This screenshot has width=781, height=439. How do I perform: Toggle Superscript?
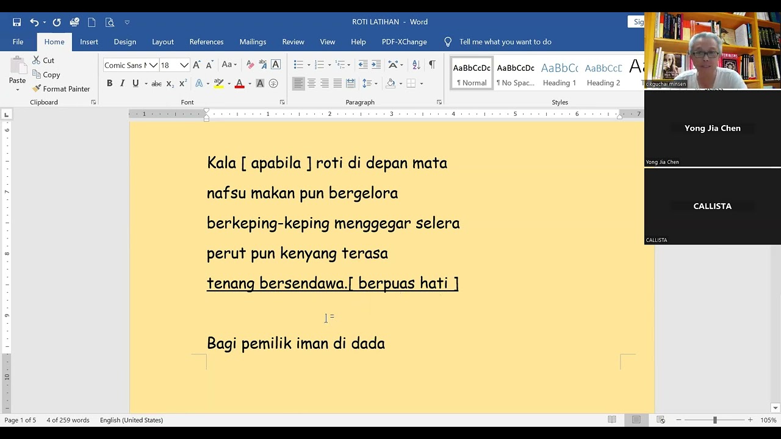[183, 84]
